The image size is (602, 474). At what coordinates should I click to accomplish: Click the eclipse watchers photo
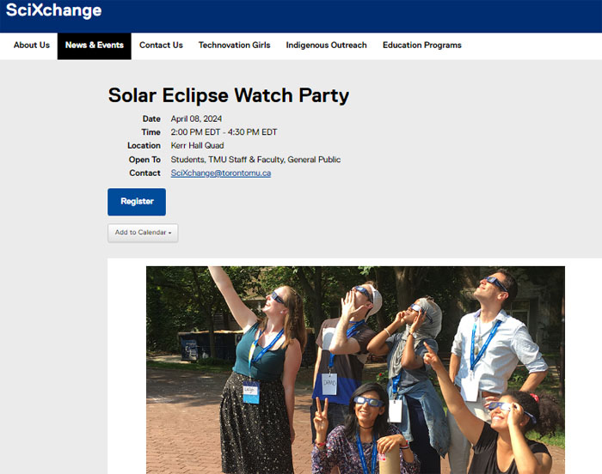click(x=355, y=369)
